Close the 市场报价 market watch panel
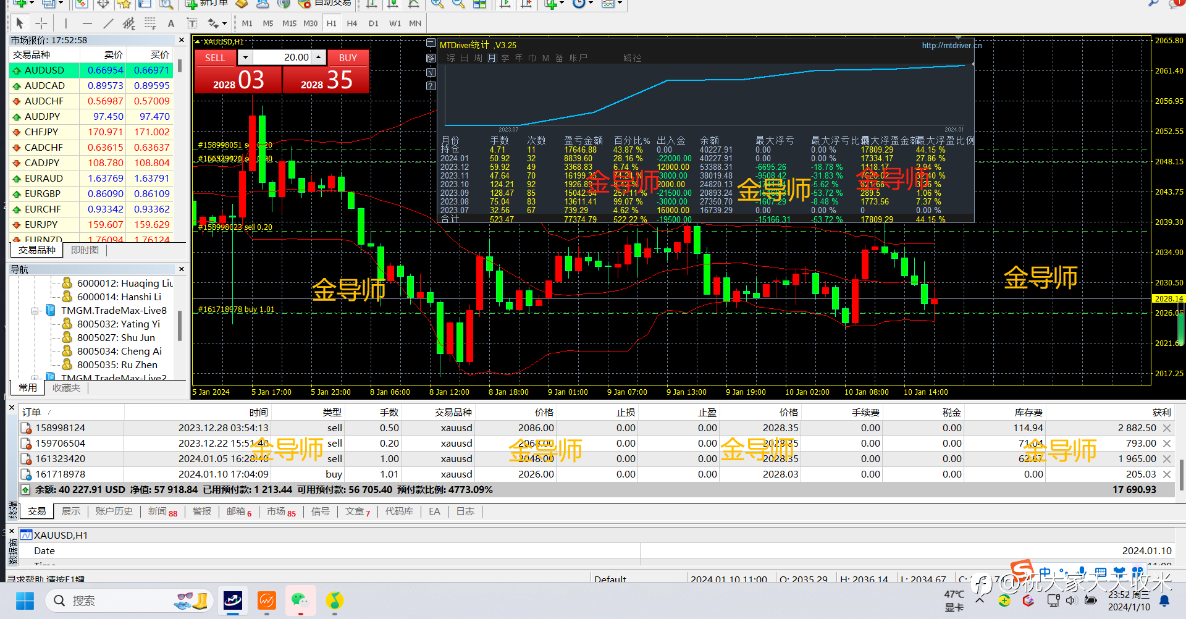The height and width of the screenshot is (619, 1186). click(182, 40)
